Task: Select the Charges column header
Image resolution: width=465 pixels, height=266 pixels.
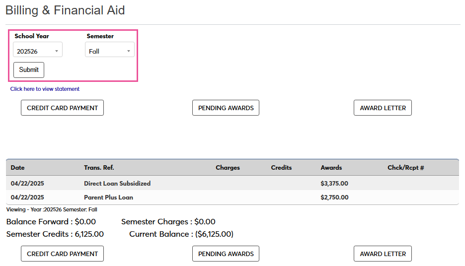Action: pyautogui.click(x=228, y=168)
